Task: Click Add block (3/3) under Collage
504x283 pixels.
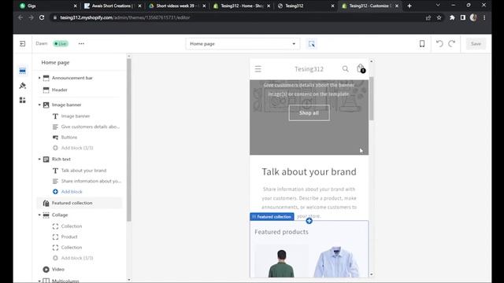Action: point(77,258)
